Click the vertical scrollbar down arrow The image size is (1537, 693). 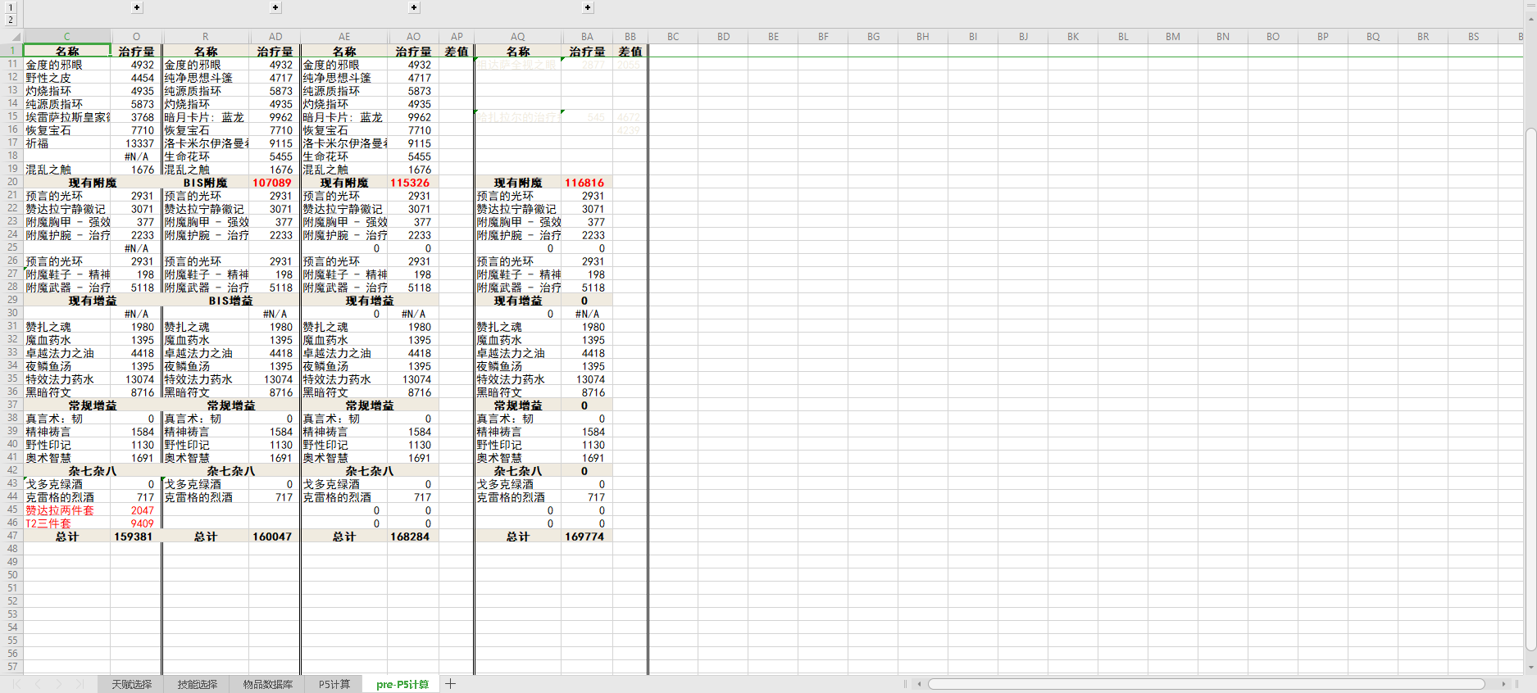(1530, 667)
